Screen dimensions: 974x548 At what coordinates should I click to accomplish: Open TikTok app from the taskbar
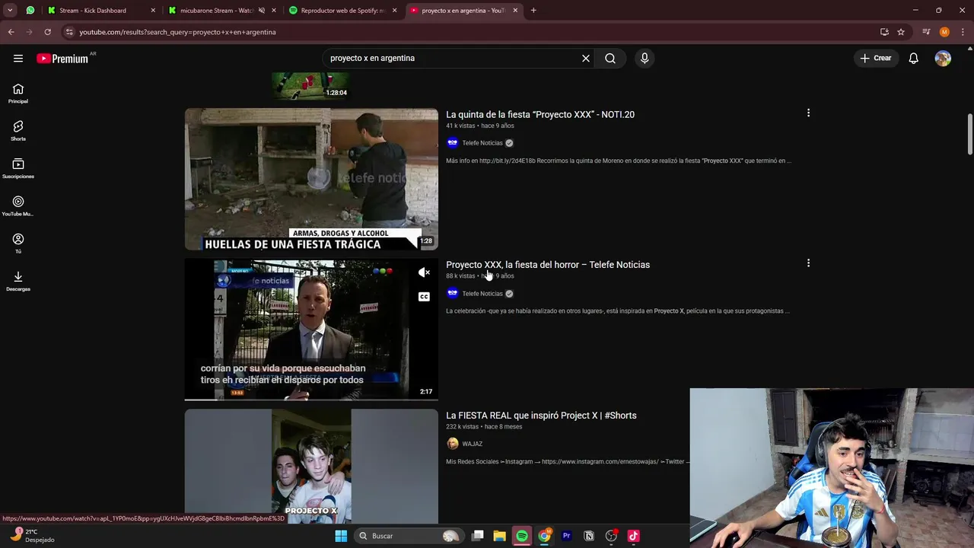coord(633,536)
